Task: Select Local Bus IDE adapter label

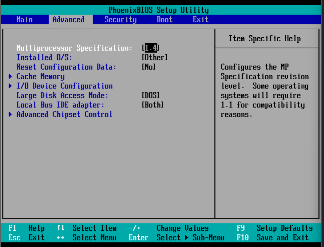Action: pyautogui.click(x=60, y=105)
